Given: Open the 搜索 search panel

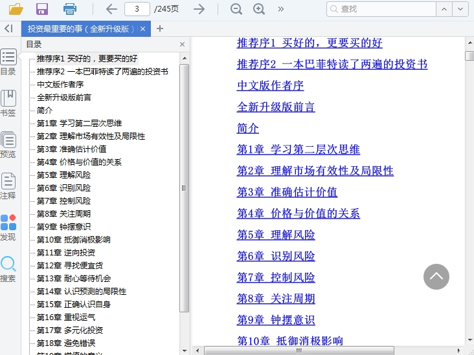Looking at the screenshot, I should 8,268.
